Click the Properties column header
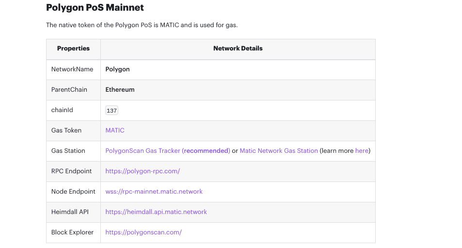462x248 pixels. click(x=73, y=49)
